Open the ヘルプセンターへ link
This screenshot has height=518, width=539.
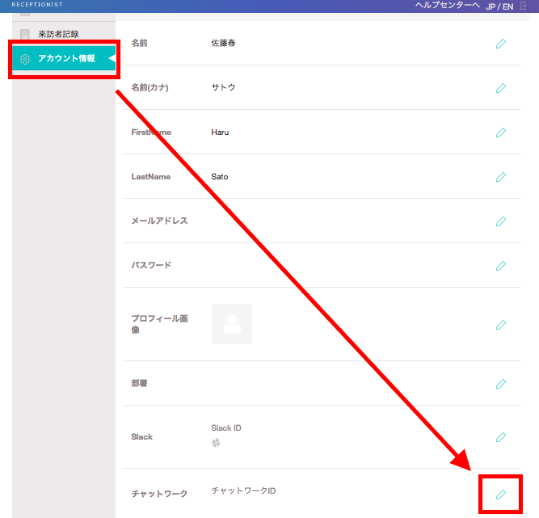[447, 5]
